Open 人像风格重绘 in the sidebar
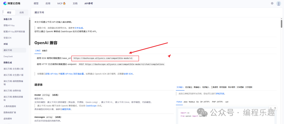284x124 pixels. [x=10, y=106]
